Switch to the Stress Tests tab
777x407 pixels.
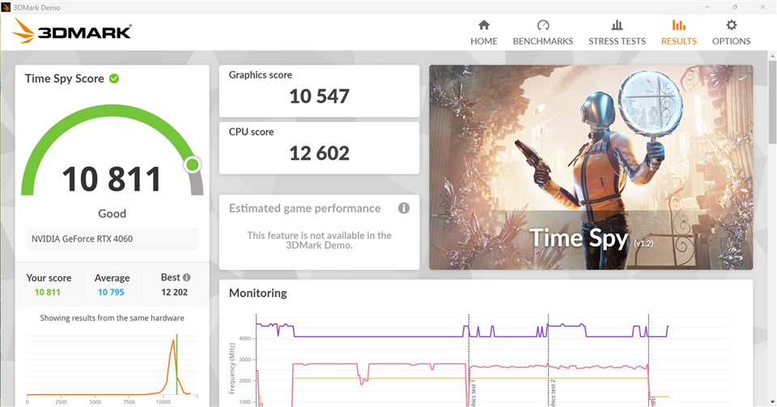click(617, 32)
